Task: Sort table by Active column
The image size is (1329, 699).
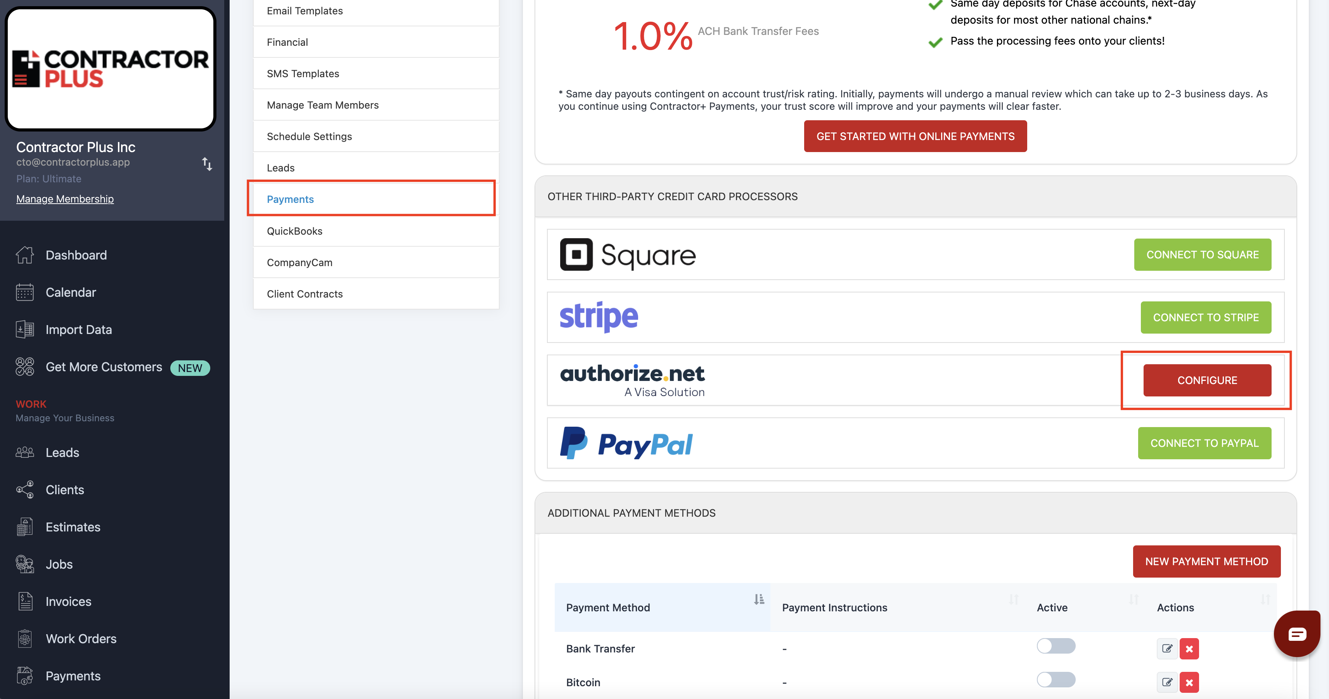Action: click(x=1133, y=599)
